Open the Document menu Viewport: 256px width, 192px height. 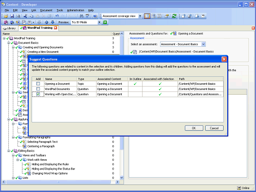coord(46,10)
